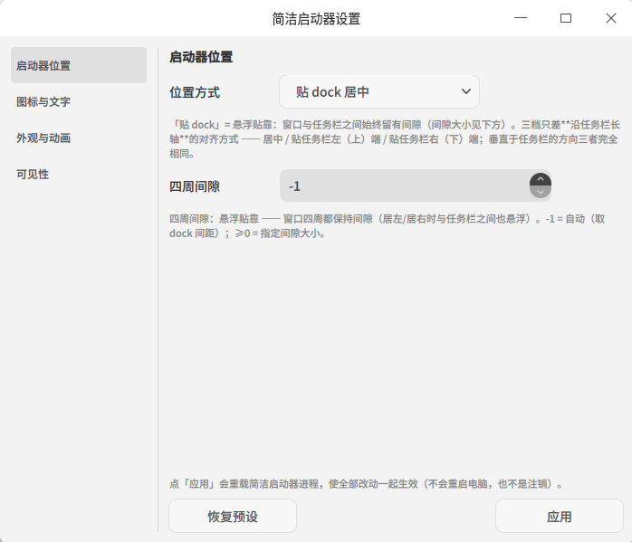The image size is (632, 542).
Task: Click the 恢复预设 button
Action: tap(233, 516)
